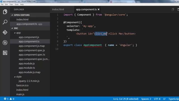Viewport: 179px width, 101px height.
Task: Change language mode TypeScript
Action: pos(174,99)
